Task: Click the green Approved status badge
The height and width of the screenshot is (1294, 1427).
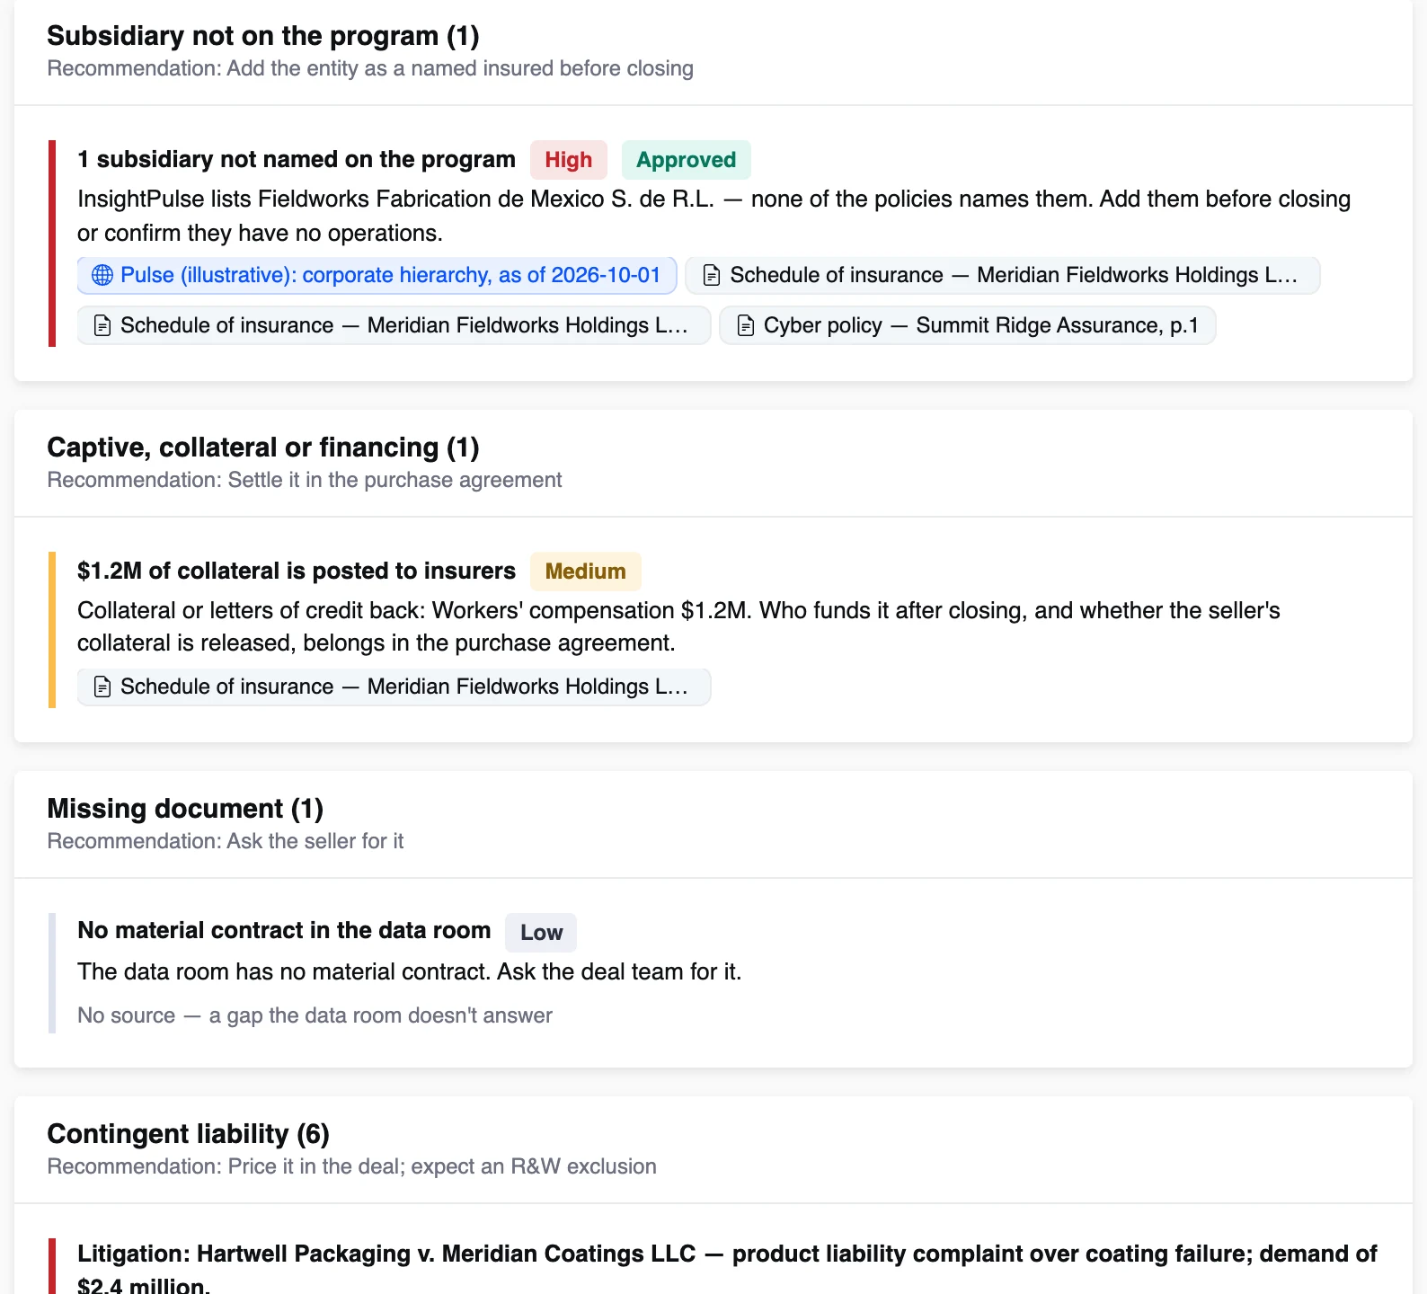Action: click(x=687, y=160)
